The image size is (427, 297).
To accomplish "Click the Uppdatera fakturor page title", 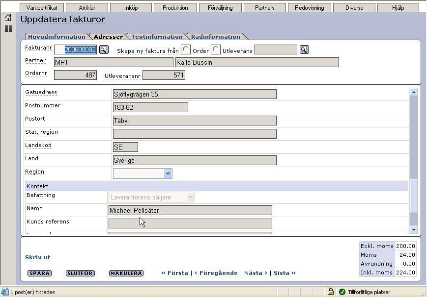I will (x=63, y=19).
